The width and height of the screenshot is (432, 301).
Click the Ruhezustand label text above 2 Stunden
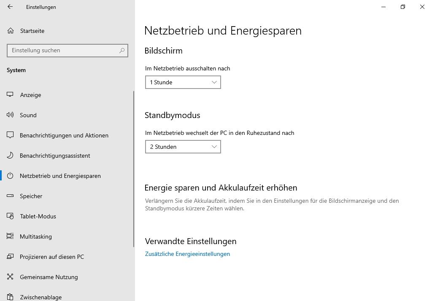coord(219,133)
